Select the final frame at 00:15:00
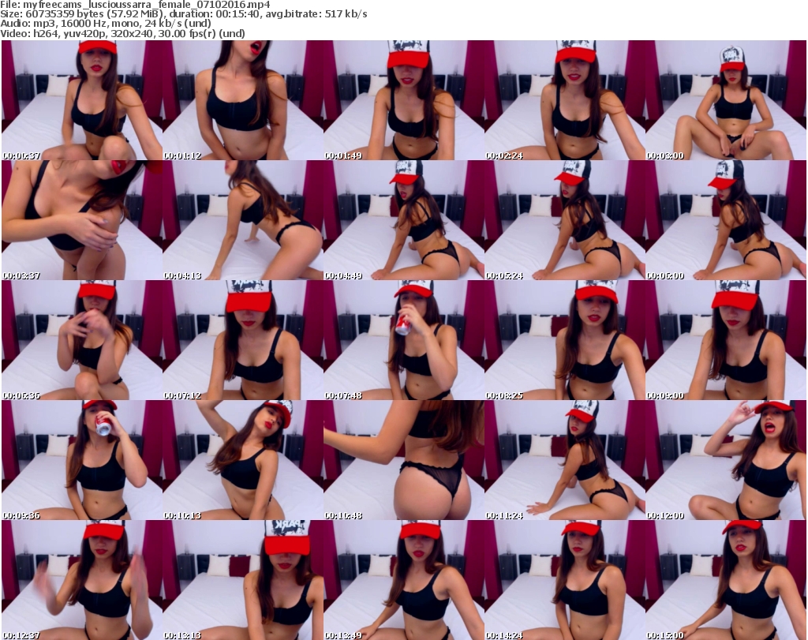 point(725,580)
